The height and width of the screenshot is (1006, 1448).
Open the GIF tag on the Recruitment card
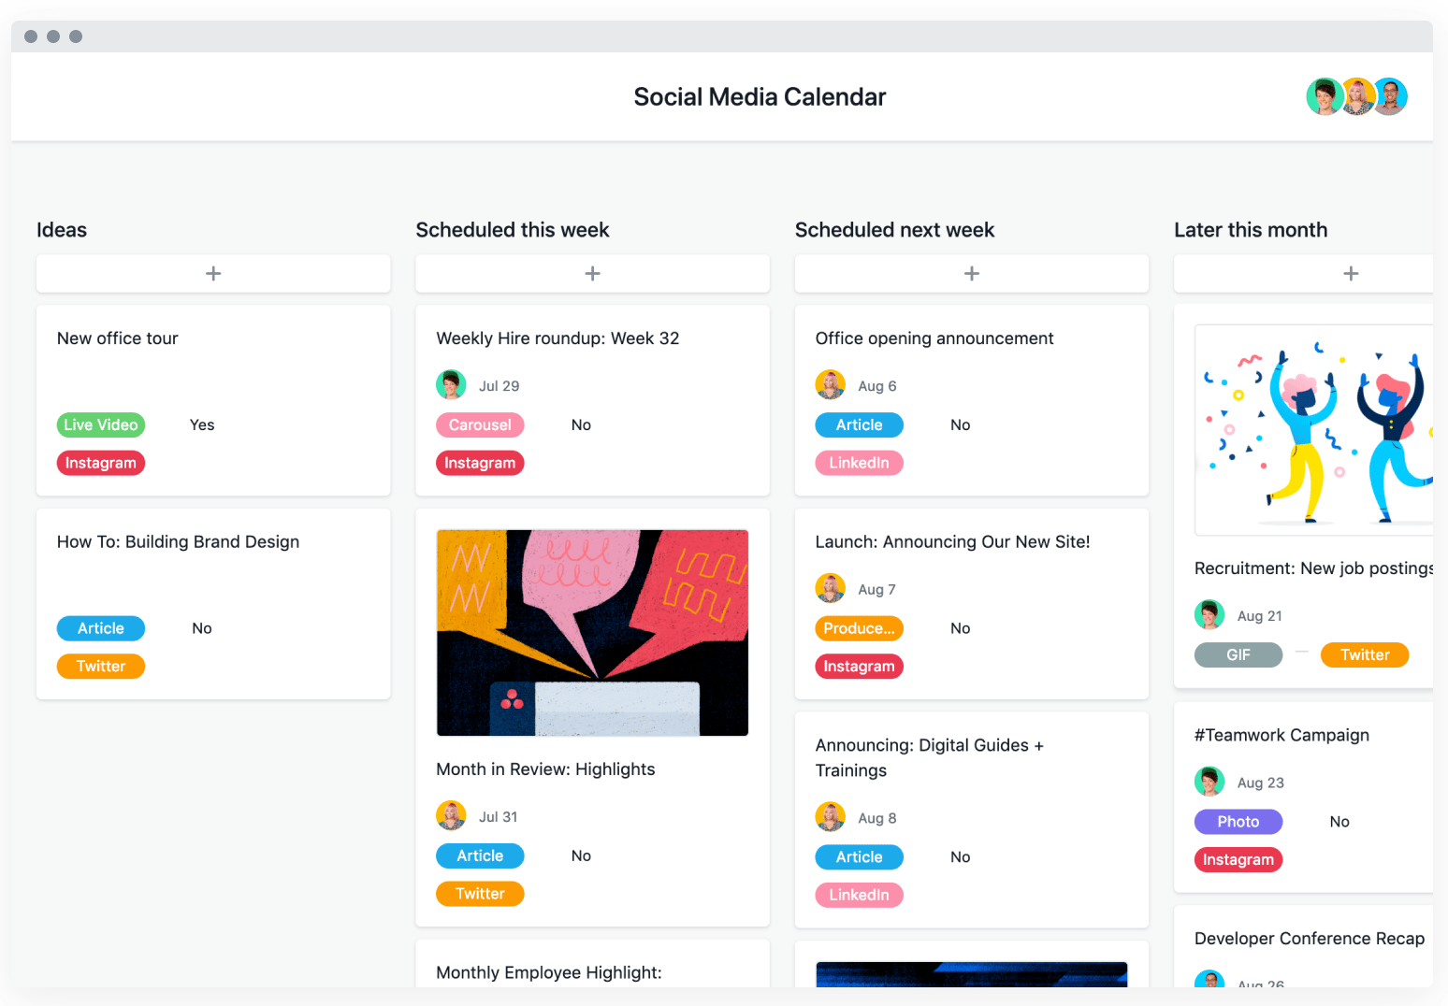[1238, 654]
